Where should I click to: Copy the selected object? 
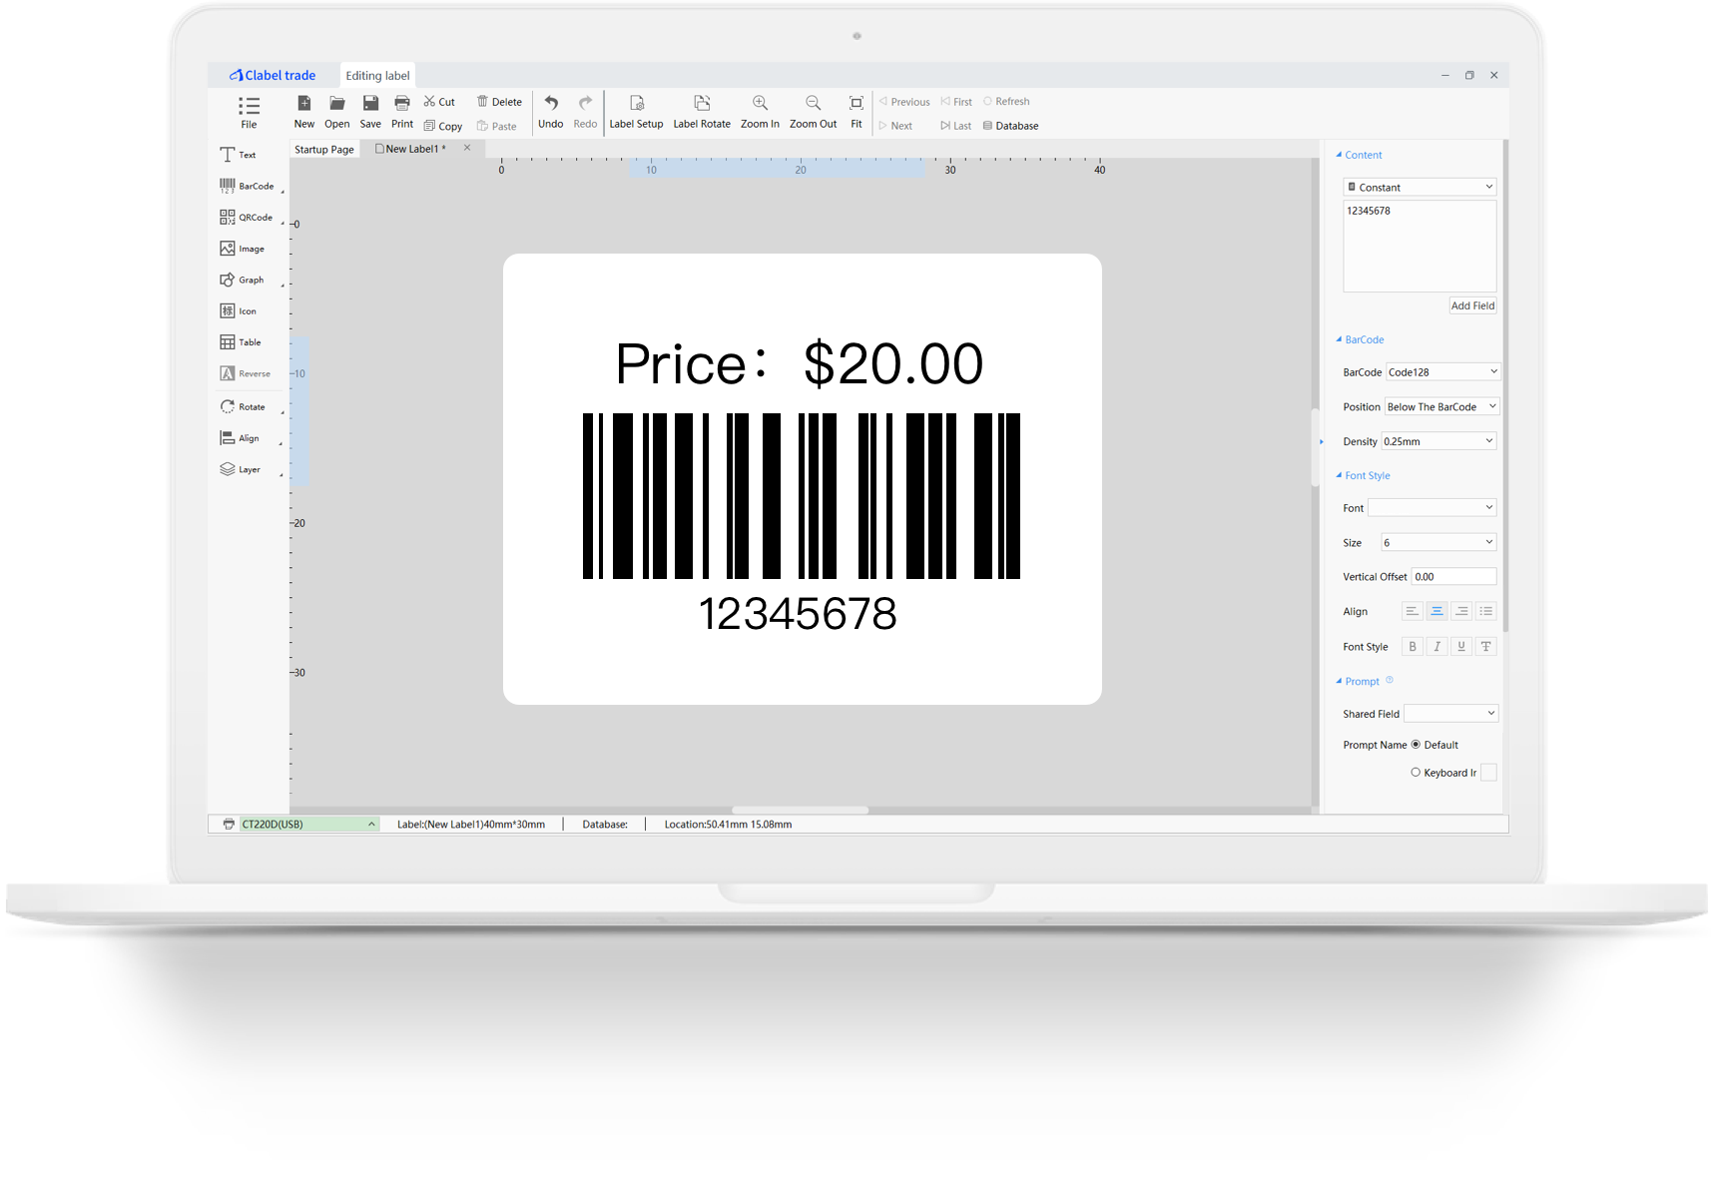click(443, 126)
